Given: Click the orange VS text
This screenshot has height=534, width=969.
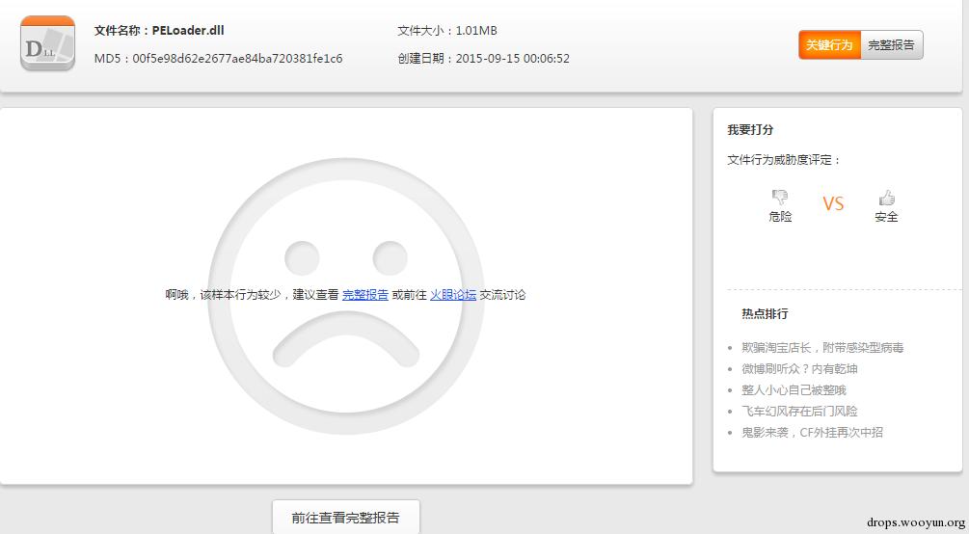Looking at the screenshot, I should click(x=833, y=204).
